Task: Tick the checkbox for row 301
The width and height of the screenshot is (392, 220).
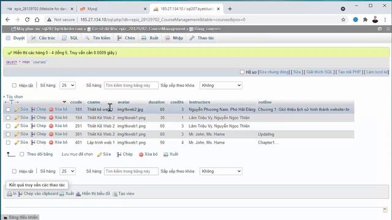Action: tap(8, 134)
